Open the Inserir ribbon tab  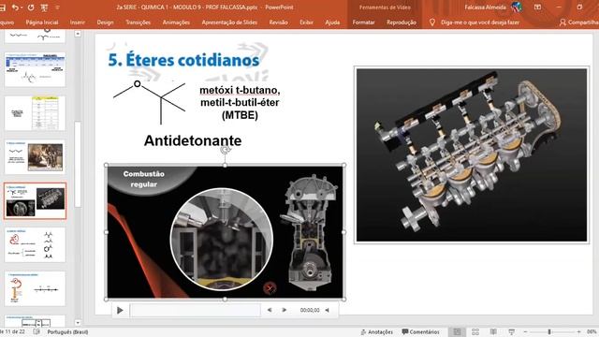coord(78,22)
